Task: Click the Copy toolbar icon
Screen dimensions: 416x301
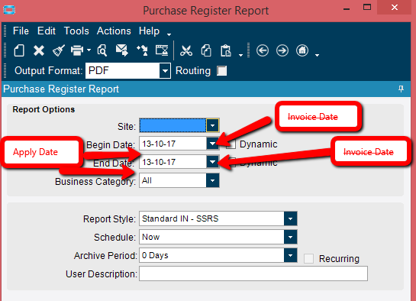Action: [x=206, y=50]
